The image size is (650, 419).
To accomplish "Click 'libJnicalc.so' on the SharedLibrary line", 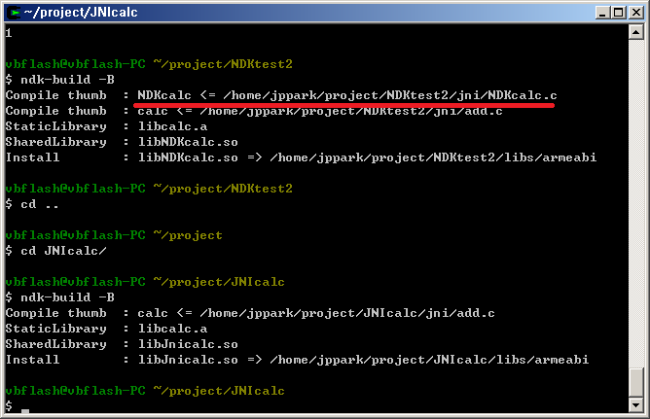I will click(188, 344).
